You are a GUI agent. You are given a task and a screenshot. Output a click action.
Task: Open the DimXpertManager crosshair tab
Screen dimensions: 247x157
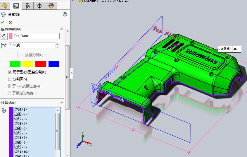[39, 6]
